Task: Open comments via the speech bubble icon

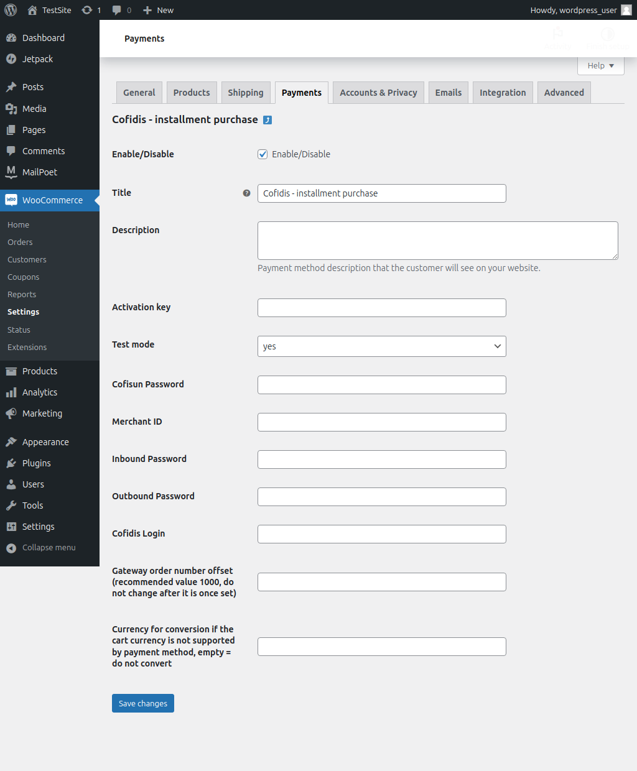Action: [x=117, y=10]
